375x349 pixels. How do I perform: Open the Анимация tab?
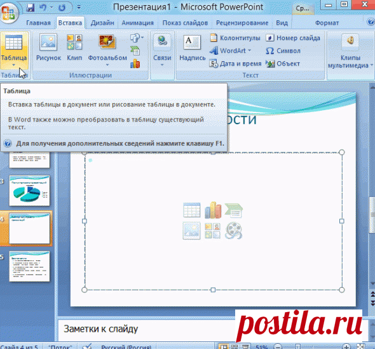pyautogui.click(x=137, y=23)
